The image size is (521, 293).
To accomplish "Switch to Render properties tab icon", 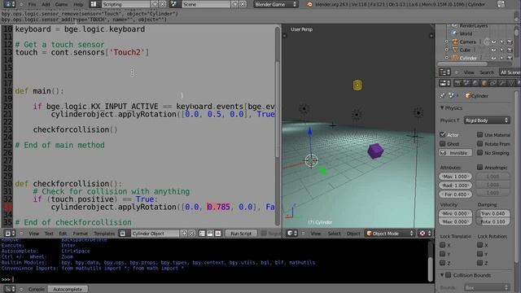I will tap(458, 83).
